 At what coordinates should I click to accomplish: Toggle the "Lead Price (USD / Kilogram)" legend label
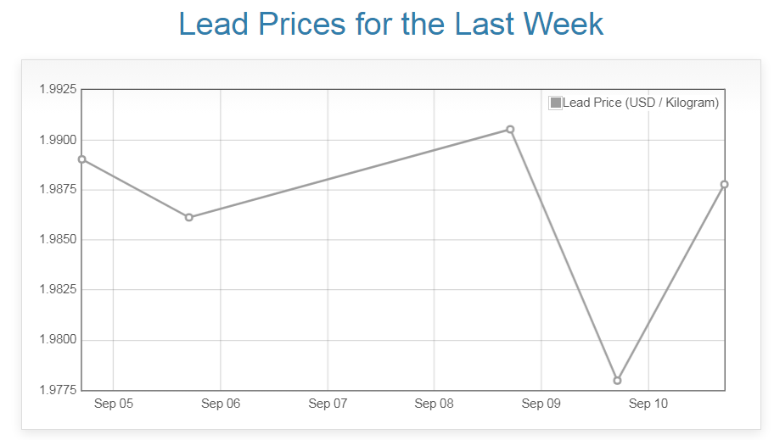coord(641,103)
